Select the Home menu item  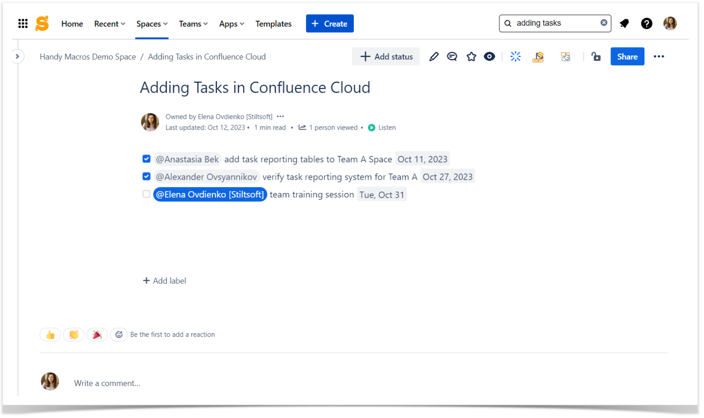[72, 23]
